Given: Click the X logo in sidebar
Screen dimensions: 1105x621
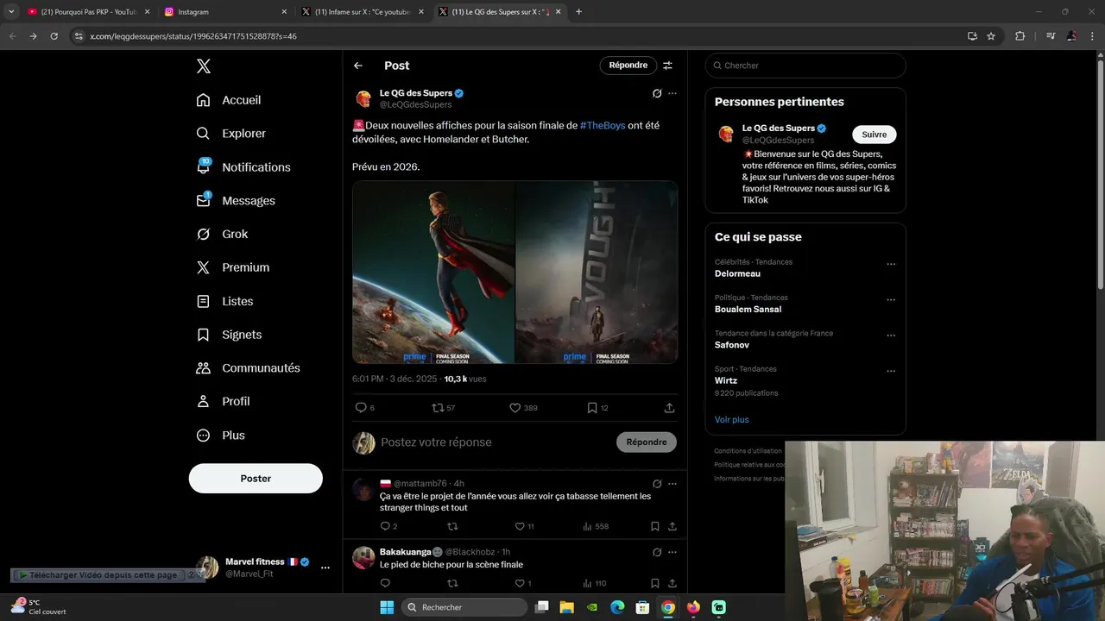Looking at the screenshot, I should (x=203, y=66).
